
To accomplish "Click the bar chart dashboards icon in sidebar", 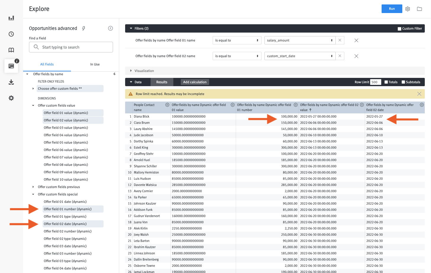I will pyautogui.click(x=11, y=18).
